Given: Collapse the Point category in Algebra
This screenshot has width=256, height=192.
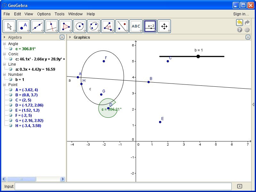Looking at the screenshot, I should (x=4, y=85).
